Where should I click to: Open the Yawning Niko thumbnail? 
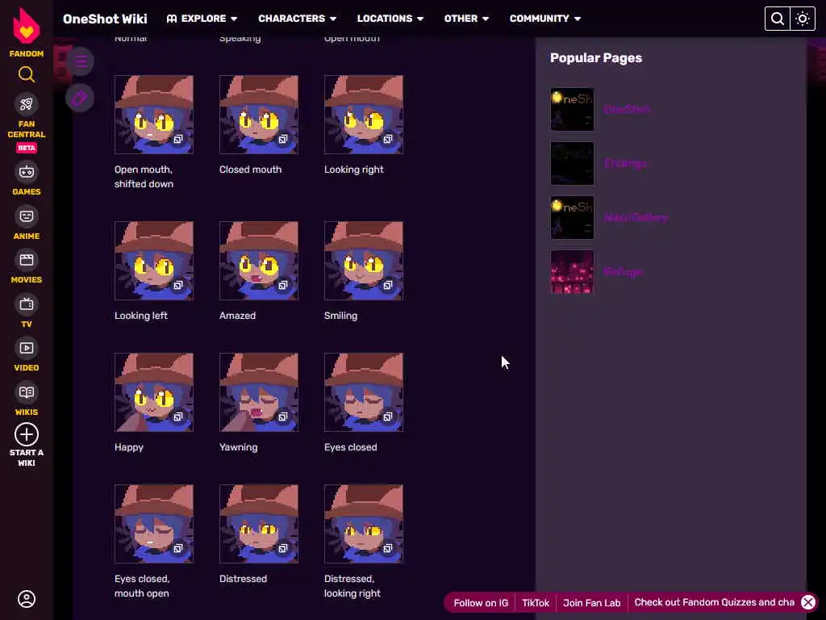click(x=259, y=392)
